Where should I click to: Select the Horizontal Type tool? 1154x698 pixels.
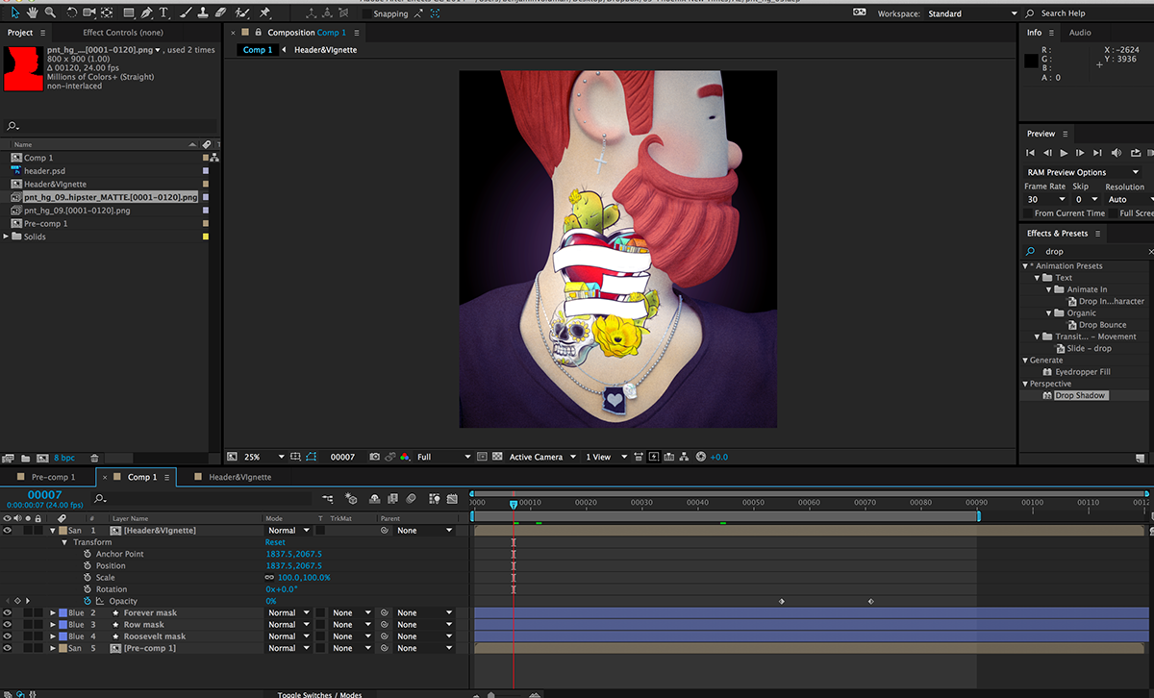(x=163, y=13)
